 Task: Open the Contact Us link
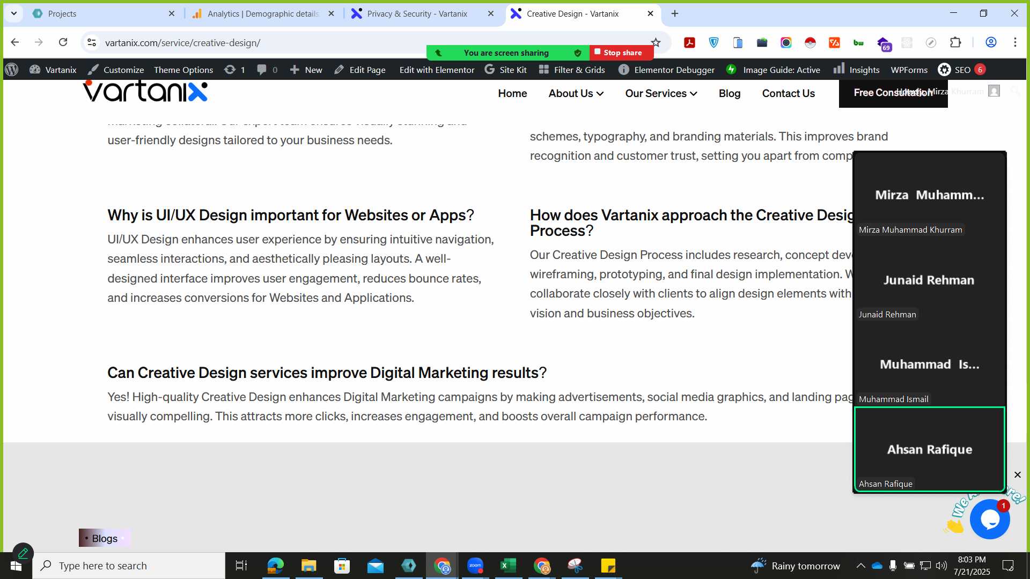coord(788,93)
